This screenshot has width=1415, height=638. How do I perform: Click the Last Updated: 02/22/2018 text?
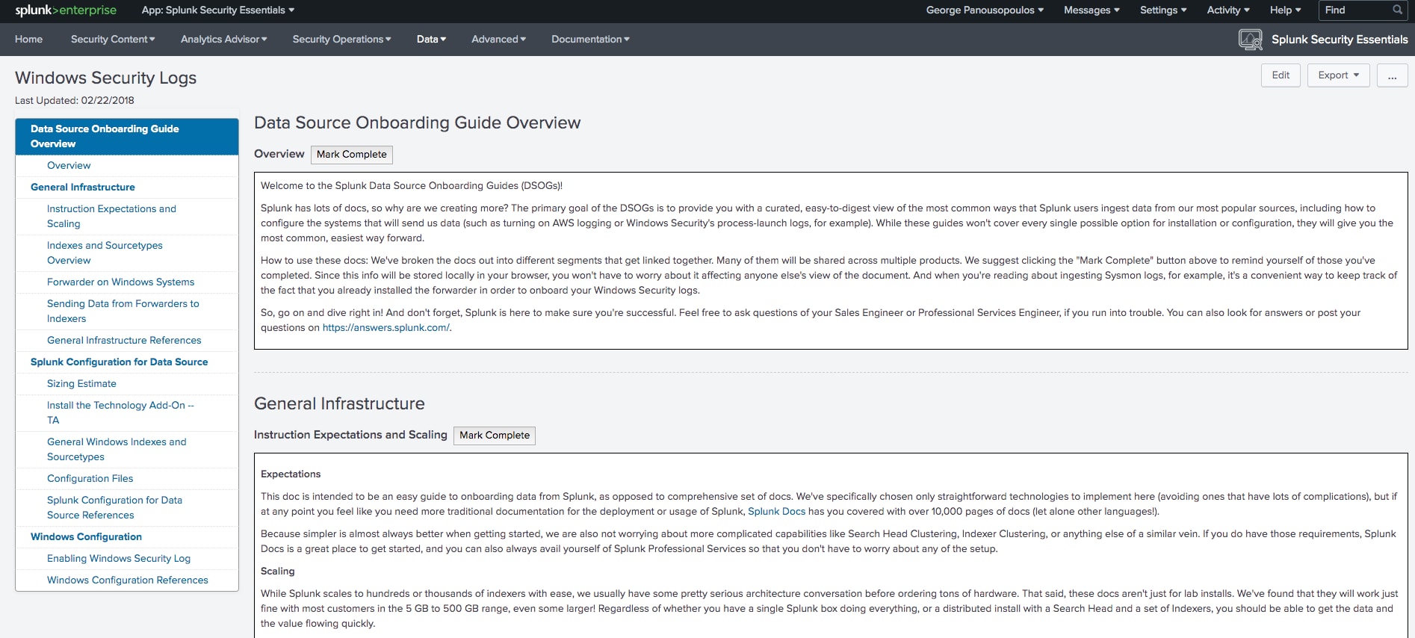[75, 101]
